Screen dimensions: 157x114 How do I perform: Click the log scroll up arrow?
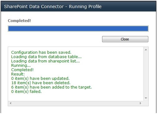click(x=146, y=50)
